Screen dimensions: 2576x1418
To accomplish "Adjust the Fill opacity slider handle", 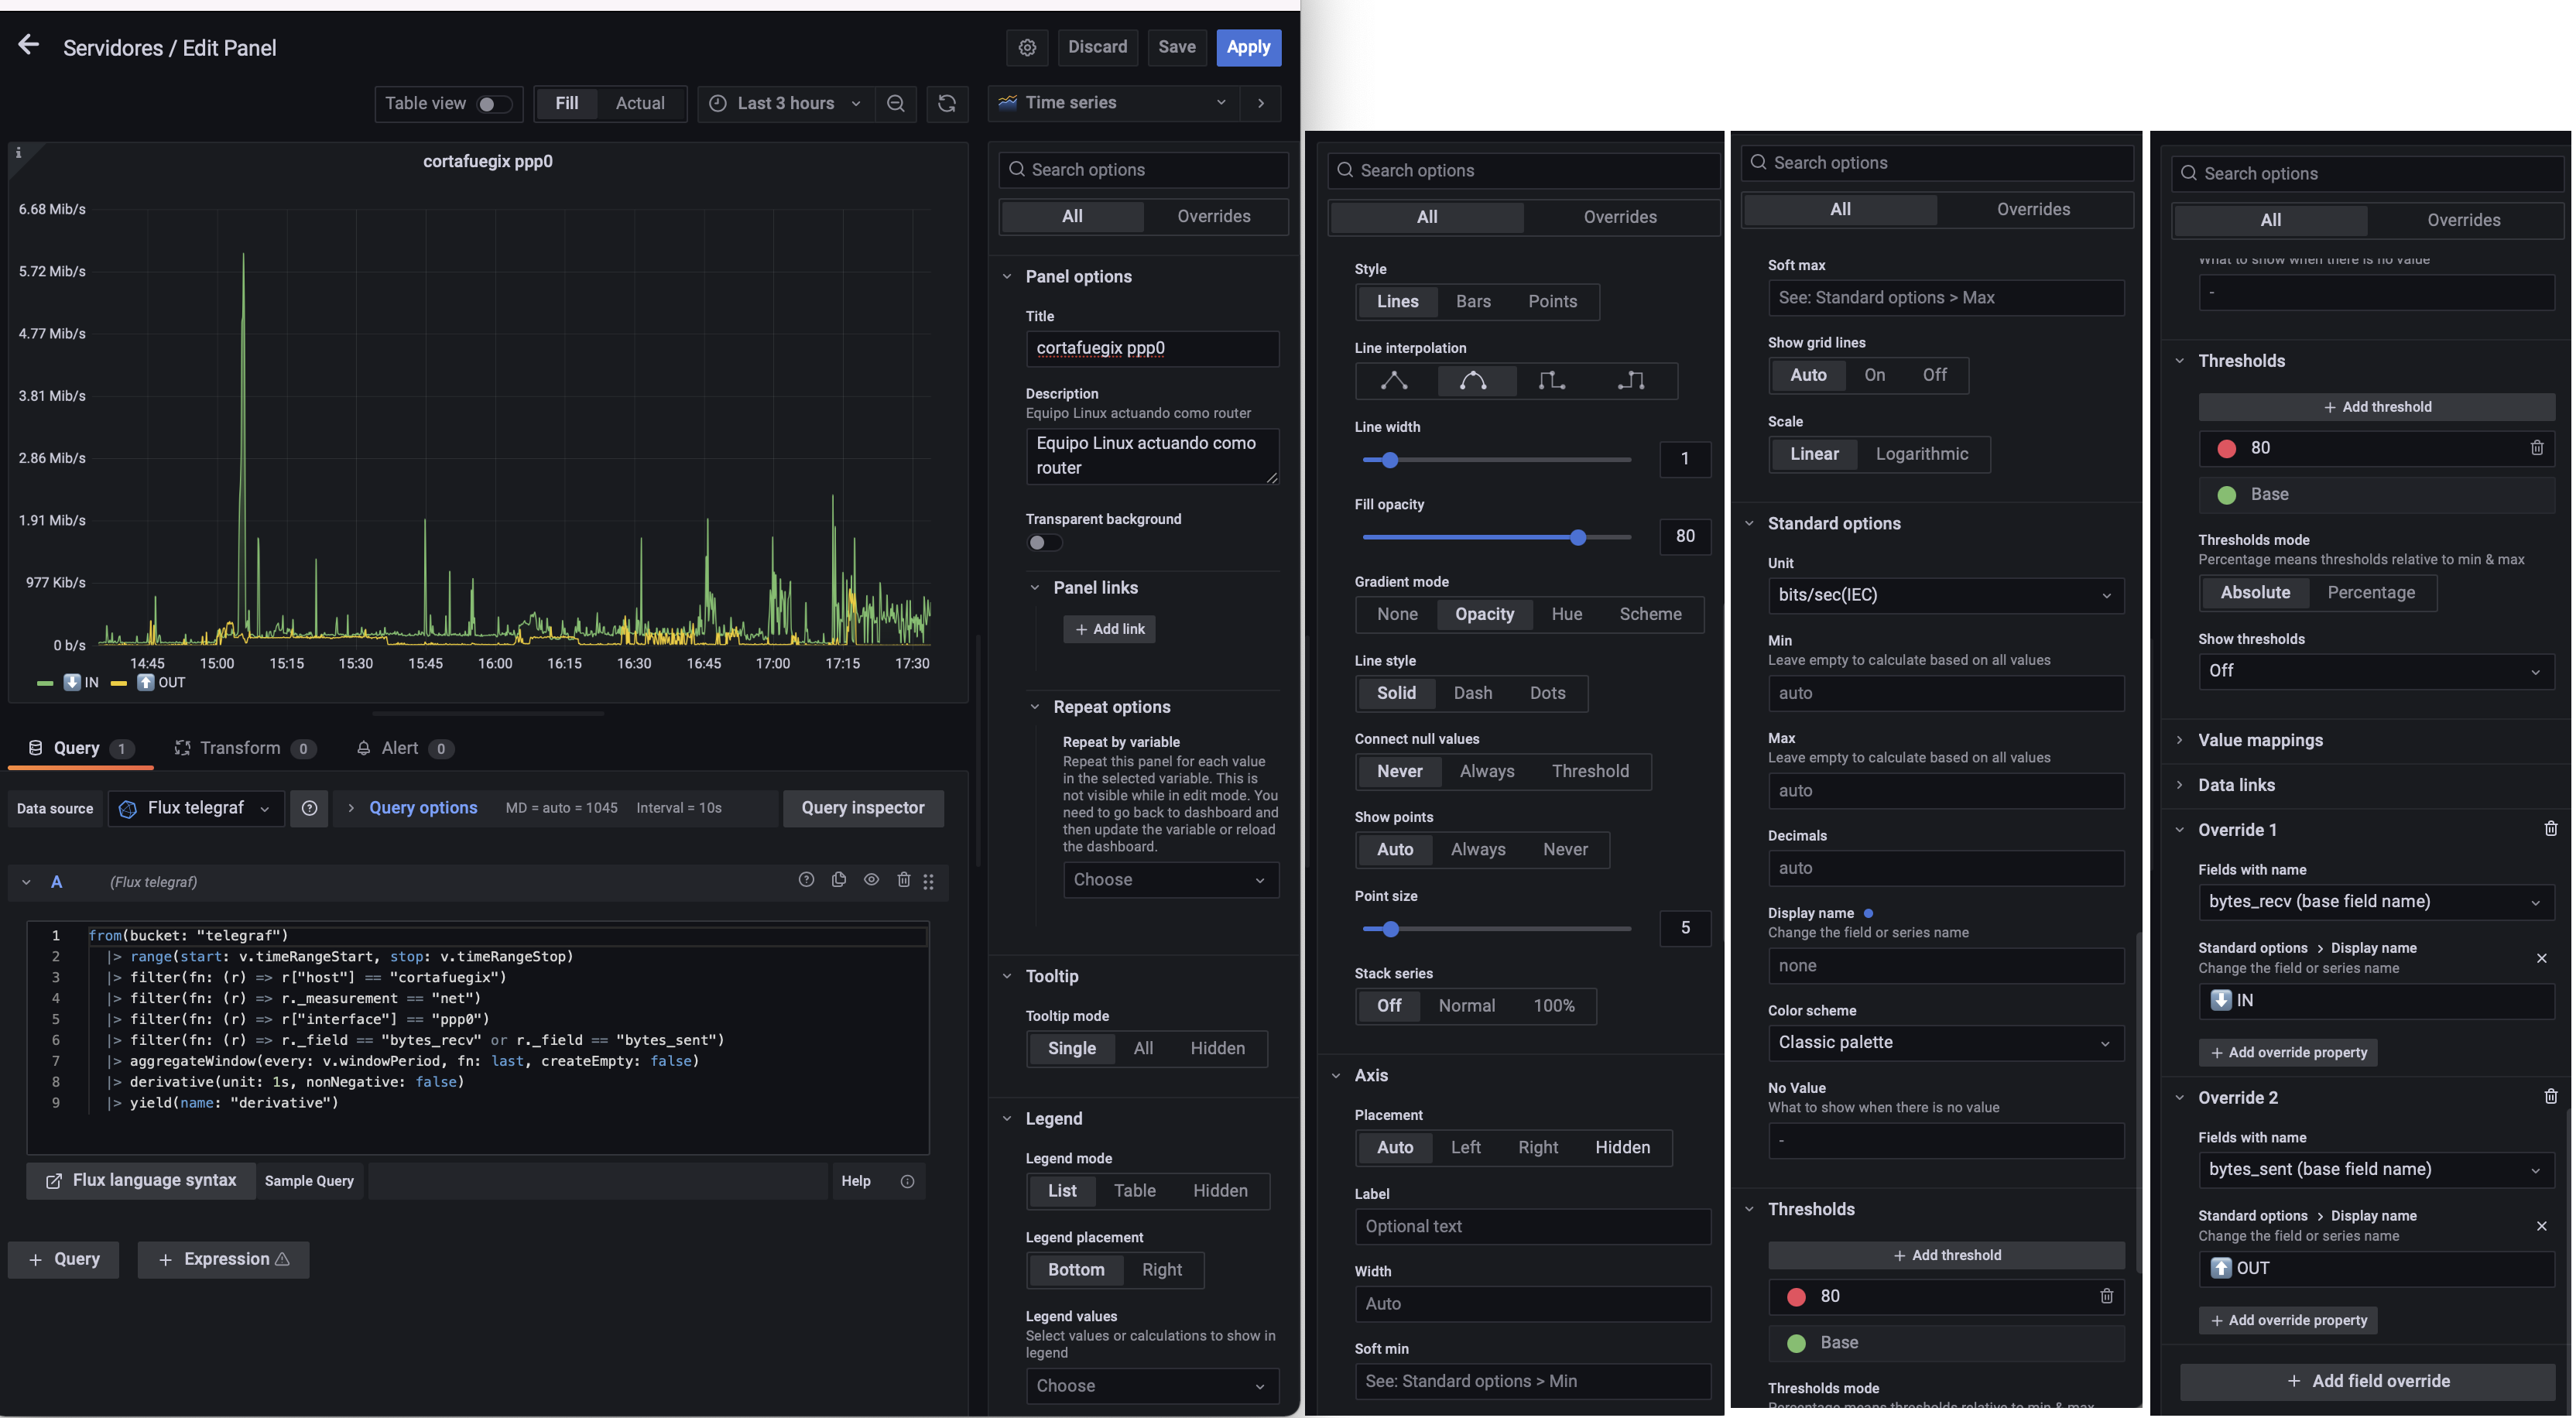I will pyautogui.click(x=1578, y=538).
